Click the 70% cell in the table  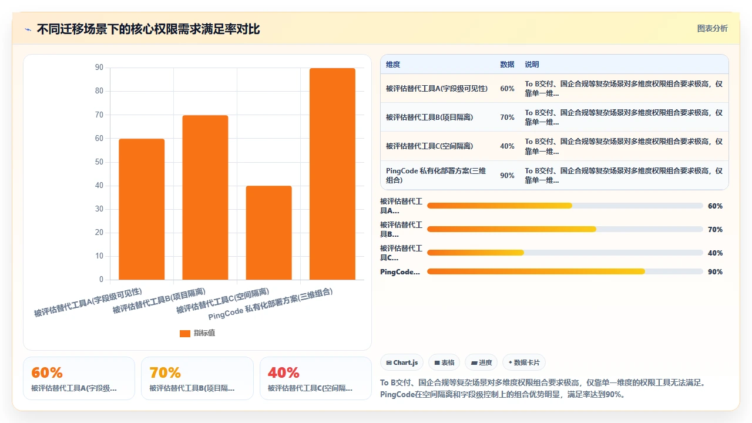pos(507,117)
